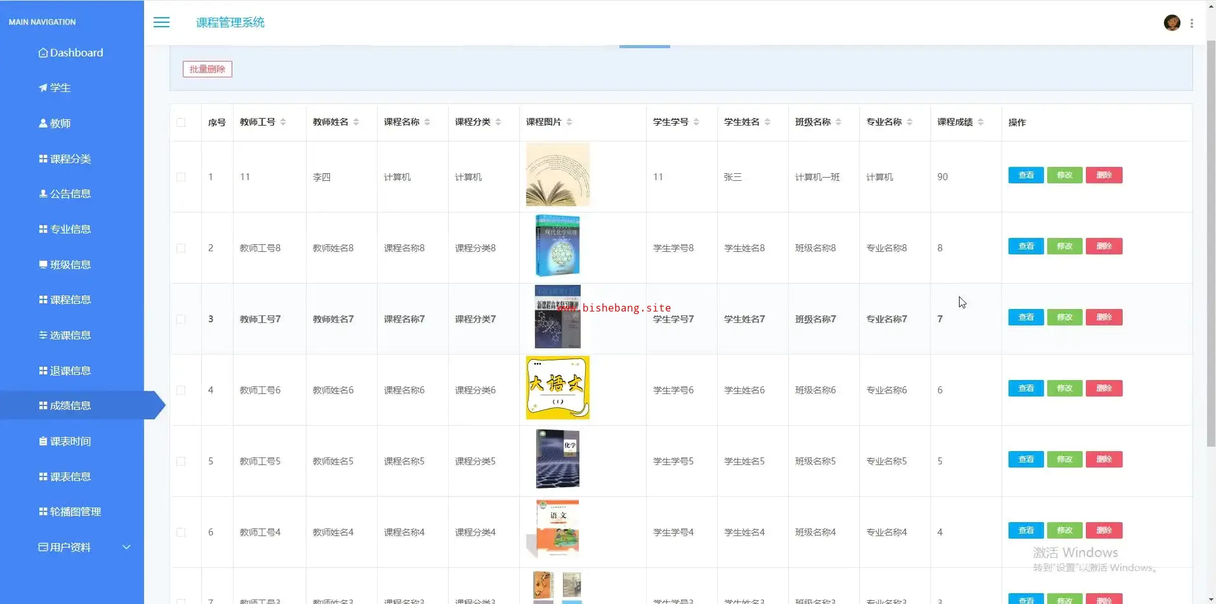Open the three-dot more options icon
Image resolution: width=1216 pixels, height=604 pixels.
pyautogui.click(x=1192, y=23)
